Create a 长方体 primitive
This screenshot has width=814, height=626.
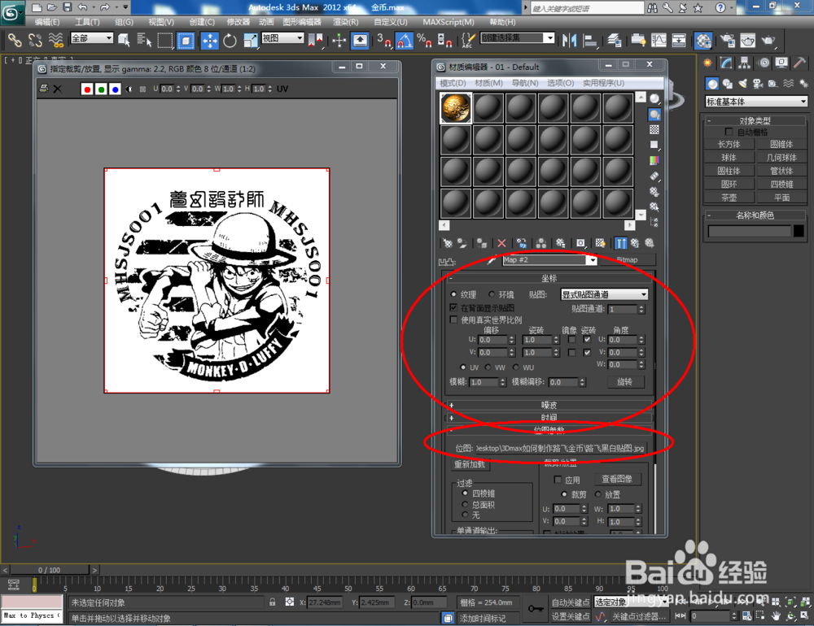729,144
